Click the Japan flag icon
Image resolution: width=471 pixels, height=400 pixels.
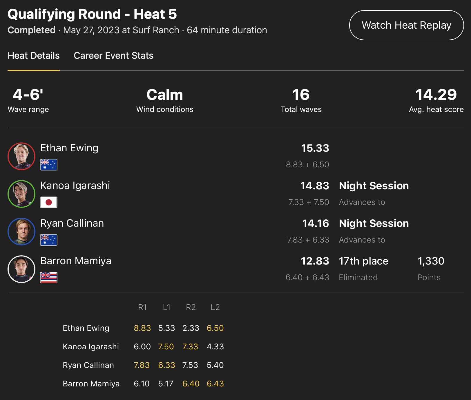[x=49, y=202]
